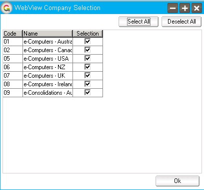
Task: Click name cell e-Computers - UK
Action: (x=48, y=76)
